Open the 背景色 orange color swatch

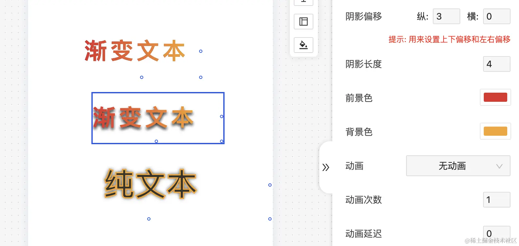point(495,131)
